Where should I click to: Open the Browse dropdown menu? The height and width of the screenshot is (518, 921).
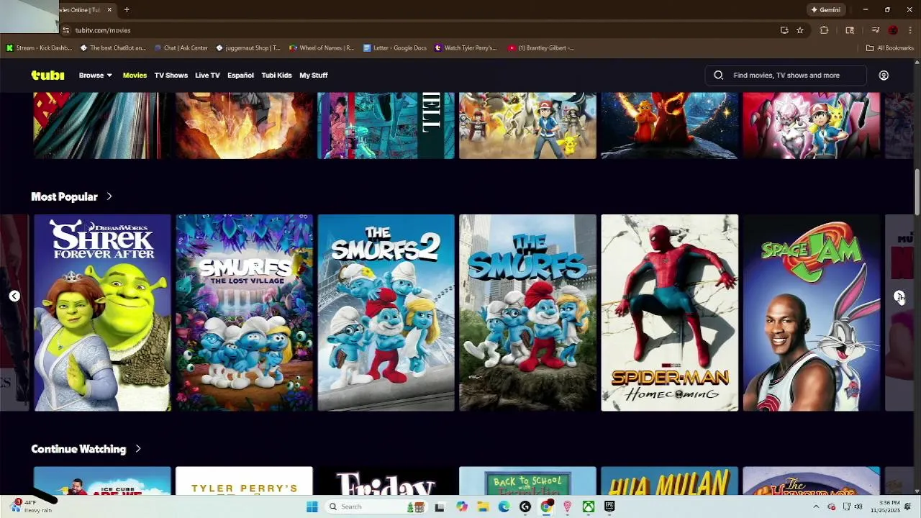[x=95, y=75]
